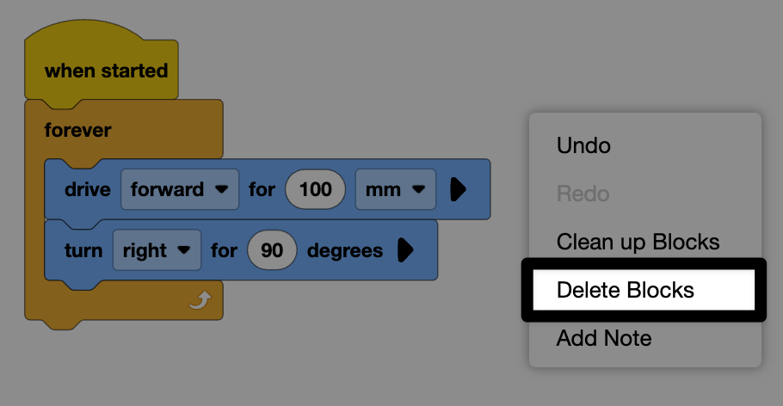Click the "for" word in the drive block
783x406 pixels.
pos(262,189)
